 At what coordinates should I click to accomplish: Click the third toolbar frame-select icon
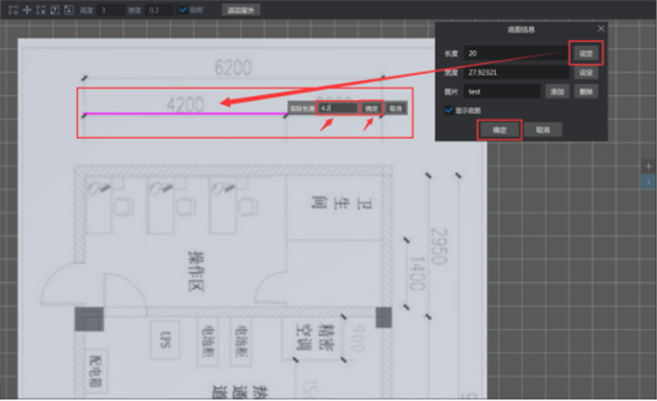pyautogui.click(x=39, y=10)
